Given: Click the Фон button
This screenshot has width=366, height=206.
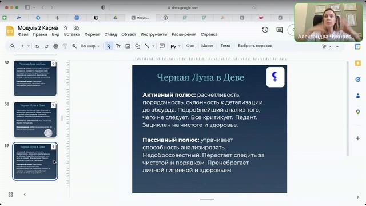Looking at the screenshot, I should point(190,46).
